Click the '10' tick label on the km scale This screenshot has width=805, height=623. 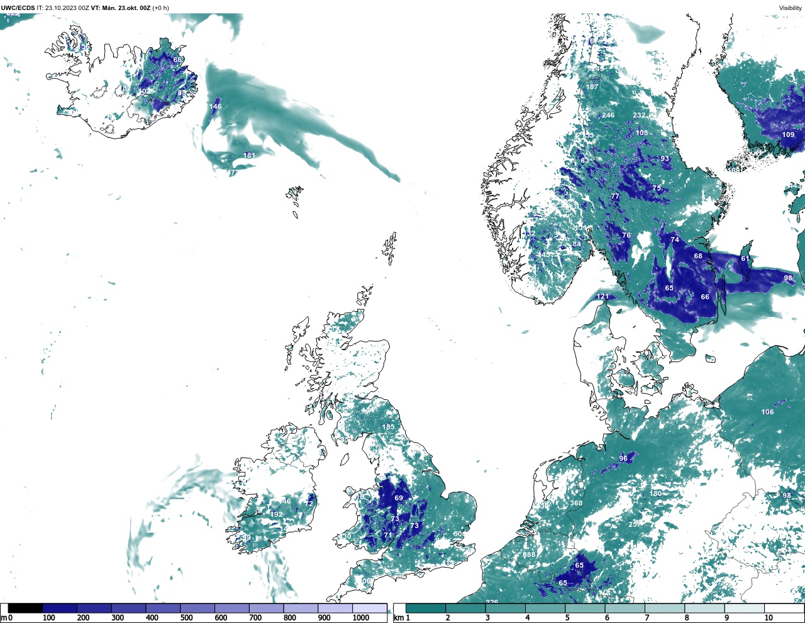point(769,618)
